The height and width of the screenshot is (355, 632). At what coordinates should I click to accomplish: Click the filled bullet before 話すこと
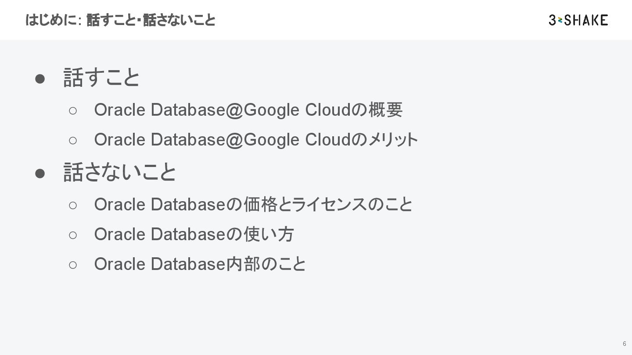coord(40,78)
